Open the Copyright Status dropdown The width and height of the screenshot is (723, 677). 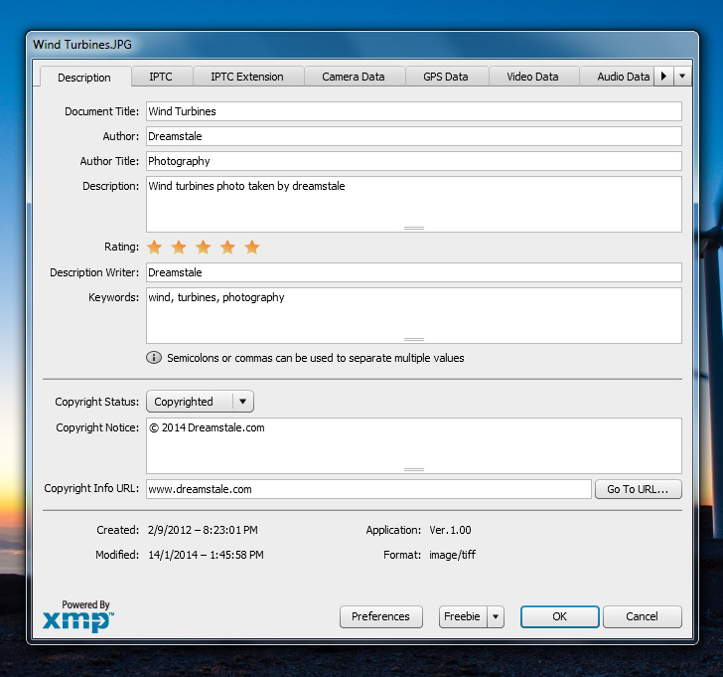click(x=200, y=402)
